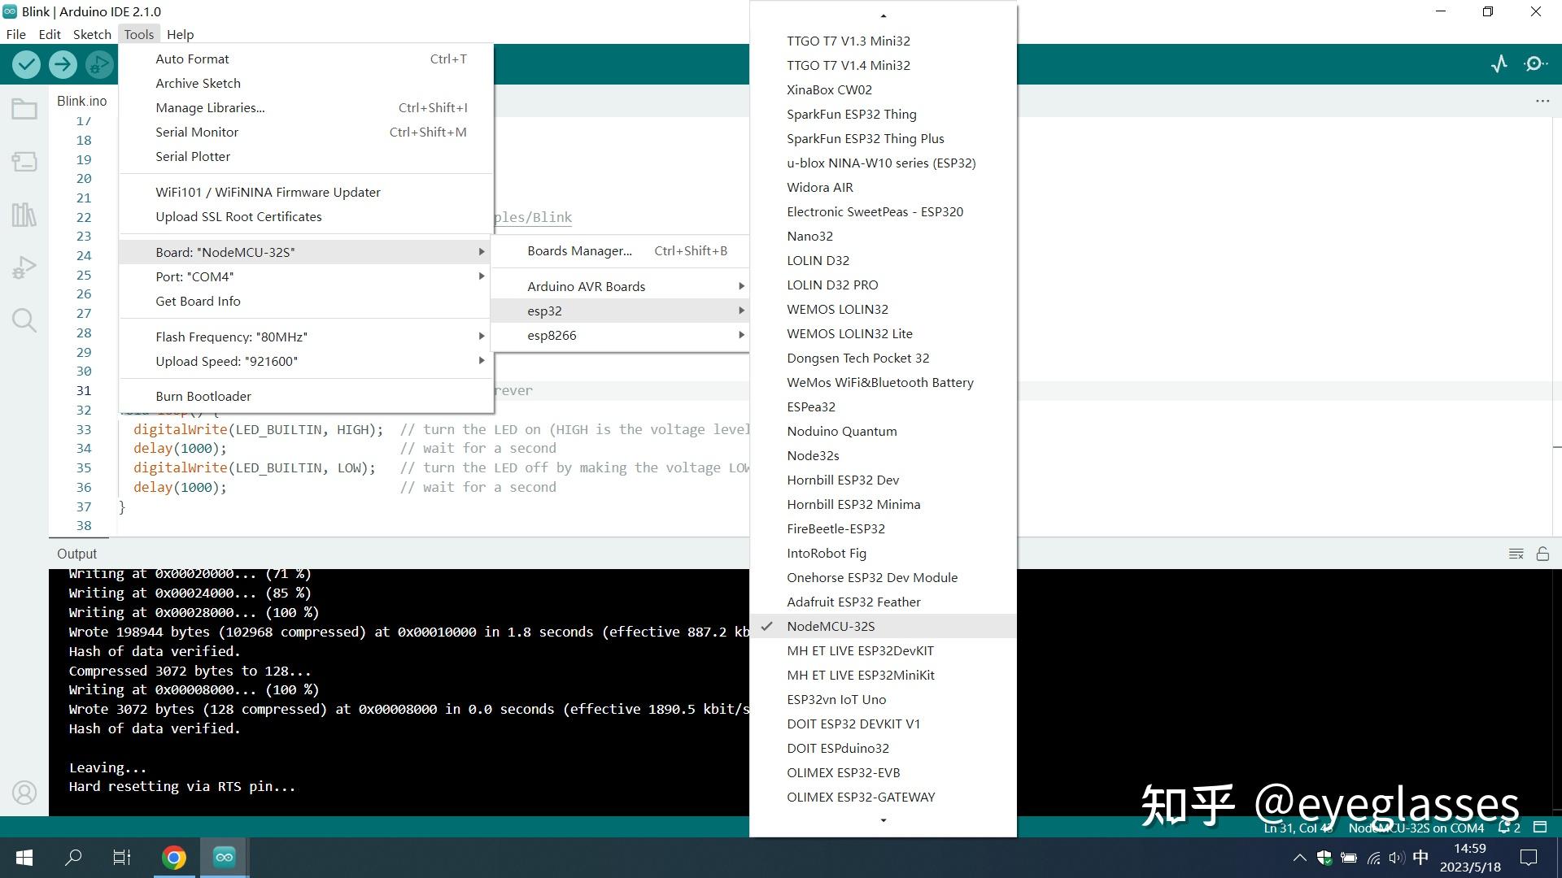Viewport: 1562px width, 878px height.
Task: Toggle the Sketchbook folder panel
Action: tap(24, 108)
